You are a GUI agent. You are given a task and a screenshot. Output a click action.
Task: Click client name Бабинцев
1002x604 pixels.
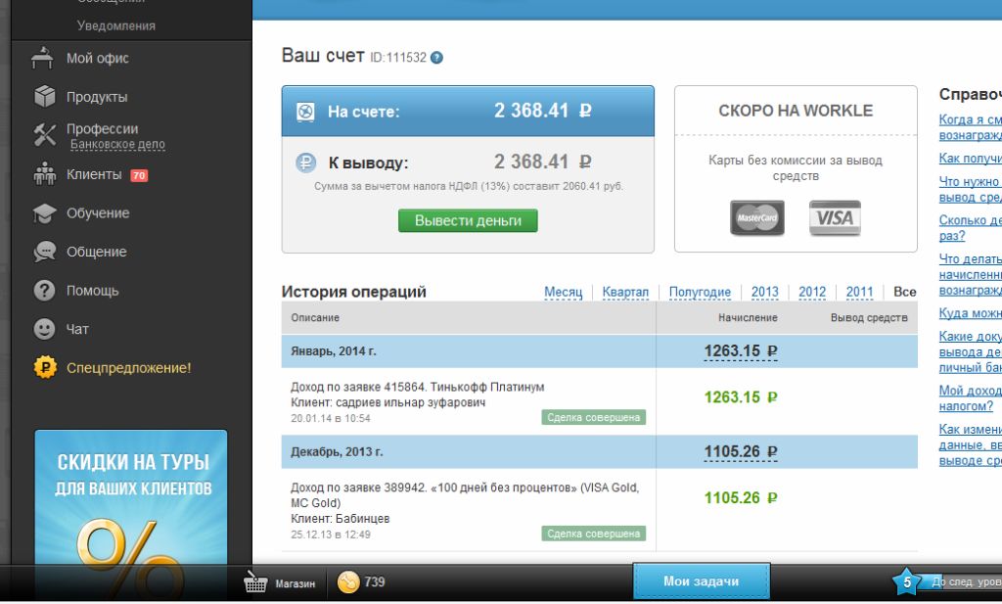(362, 519)
